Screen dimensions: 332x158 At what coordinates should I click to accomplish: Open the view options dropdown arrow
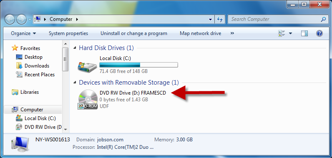[x=290, y=33]
